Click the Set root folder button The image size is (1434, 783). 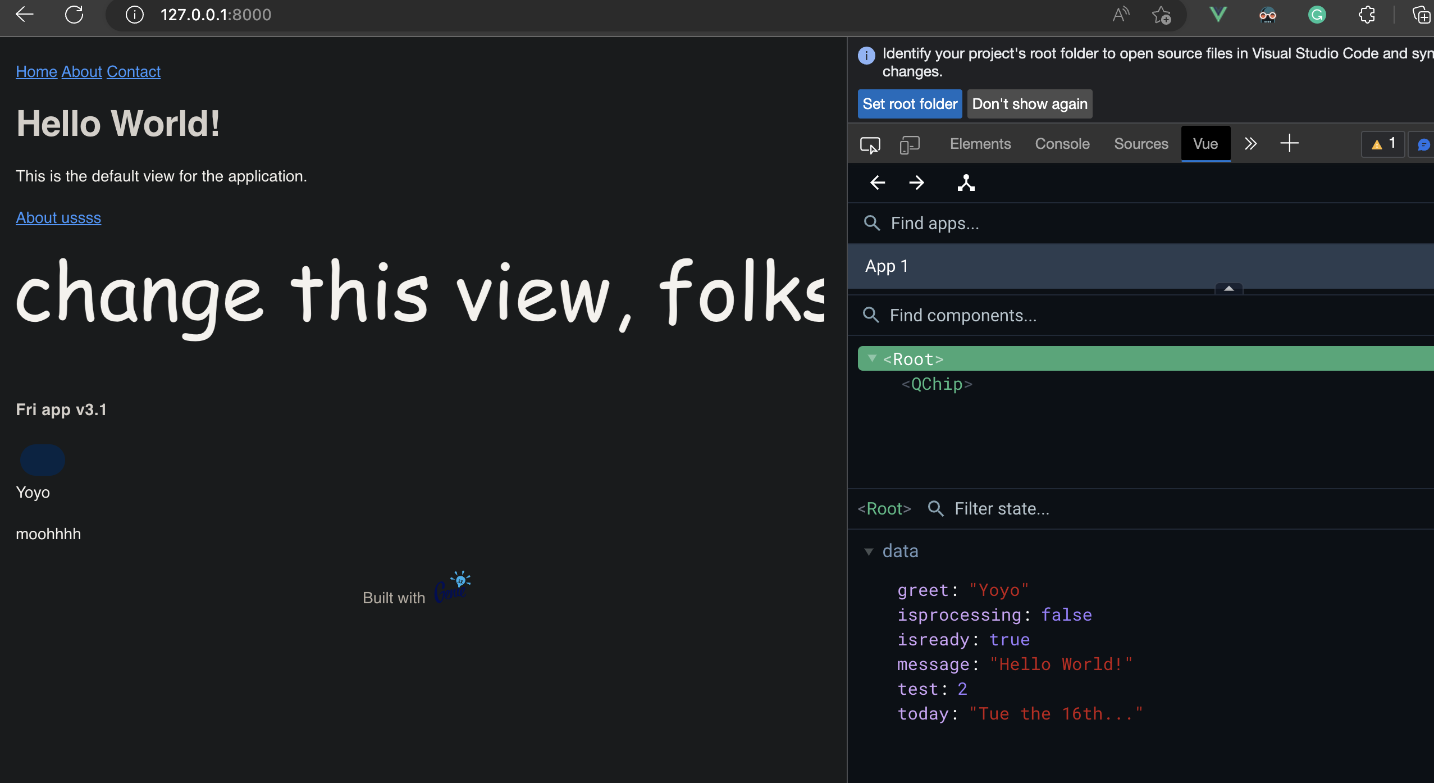[910, 104]
